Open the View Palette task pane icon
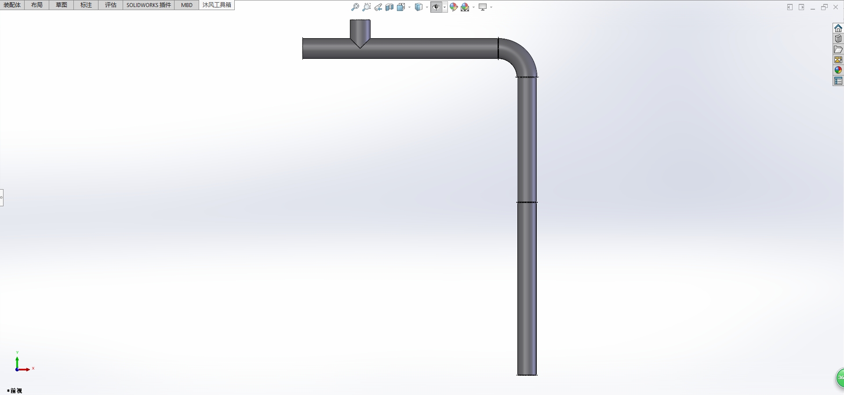The width and height of the screenshot is (844, 395). tap(838, 60)
